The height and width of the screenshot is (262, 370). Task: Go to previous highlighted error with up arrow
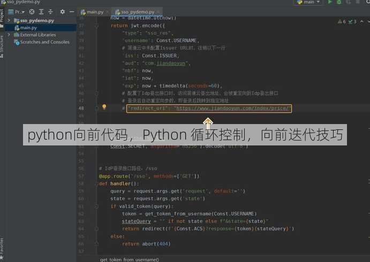pos(362,22)
